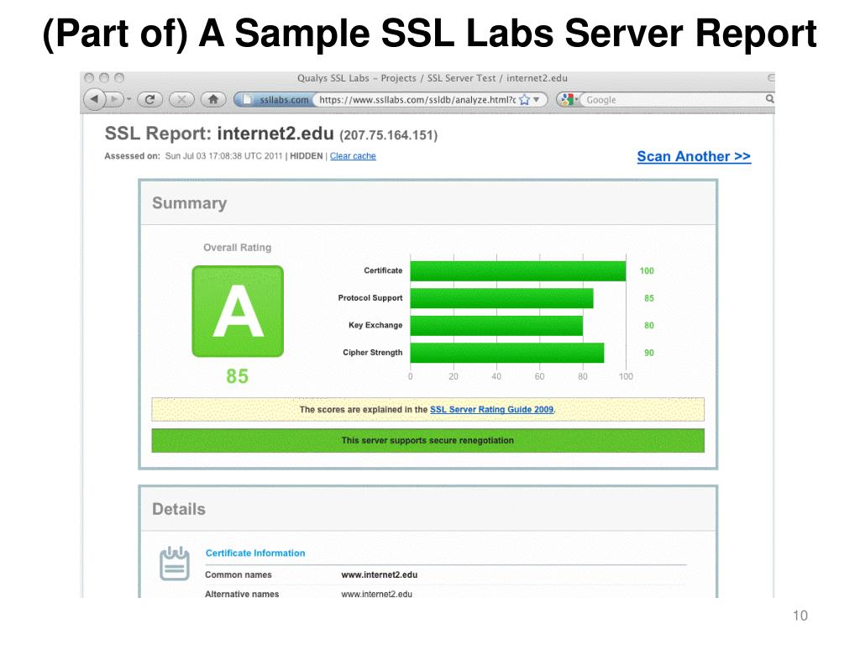The image size is (860, 645).
Task: Click the Alternative names row label
Action: [242, 594]
